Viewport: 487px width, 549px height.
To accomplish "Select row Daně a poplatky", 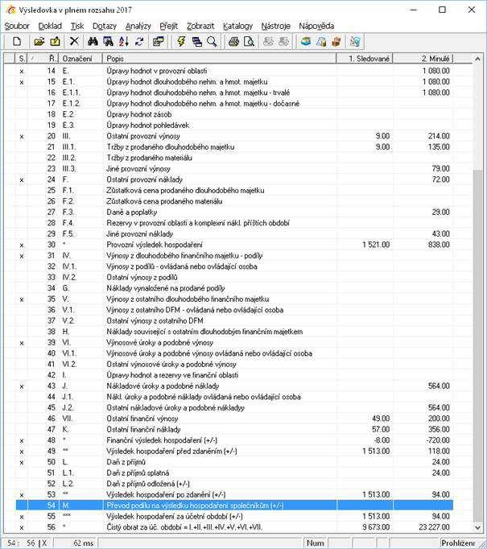I will pos(234,213).
